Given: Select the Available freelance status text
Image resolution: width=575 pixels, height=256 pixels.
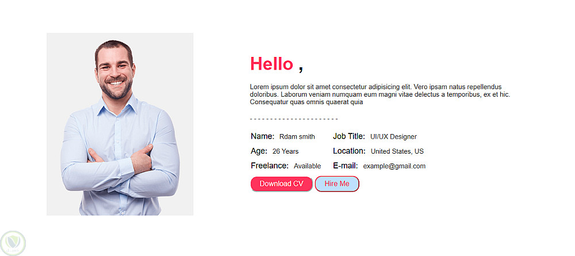Looking at the screenshot, I should pos(307,166).
